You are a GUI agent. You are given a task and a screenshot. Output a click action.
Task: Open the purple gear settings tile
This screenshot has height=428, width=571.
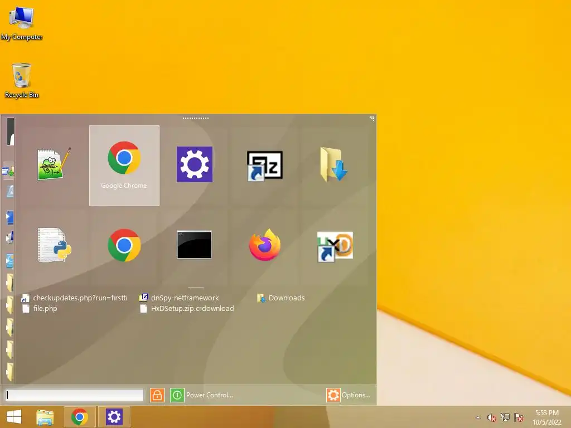coord(195,164)
